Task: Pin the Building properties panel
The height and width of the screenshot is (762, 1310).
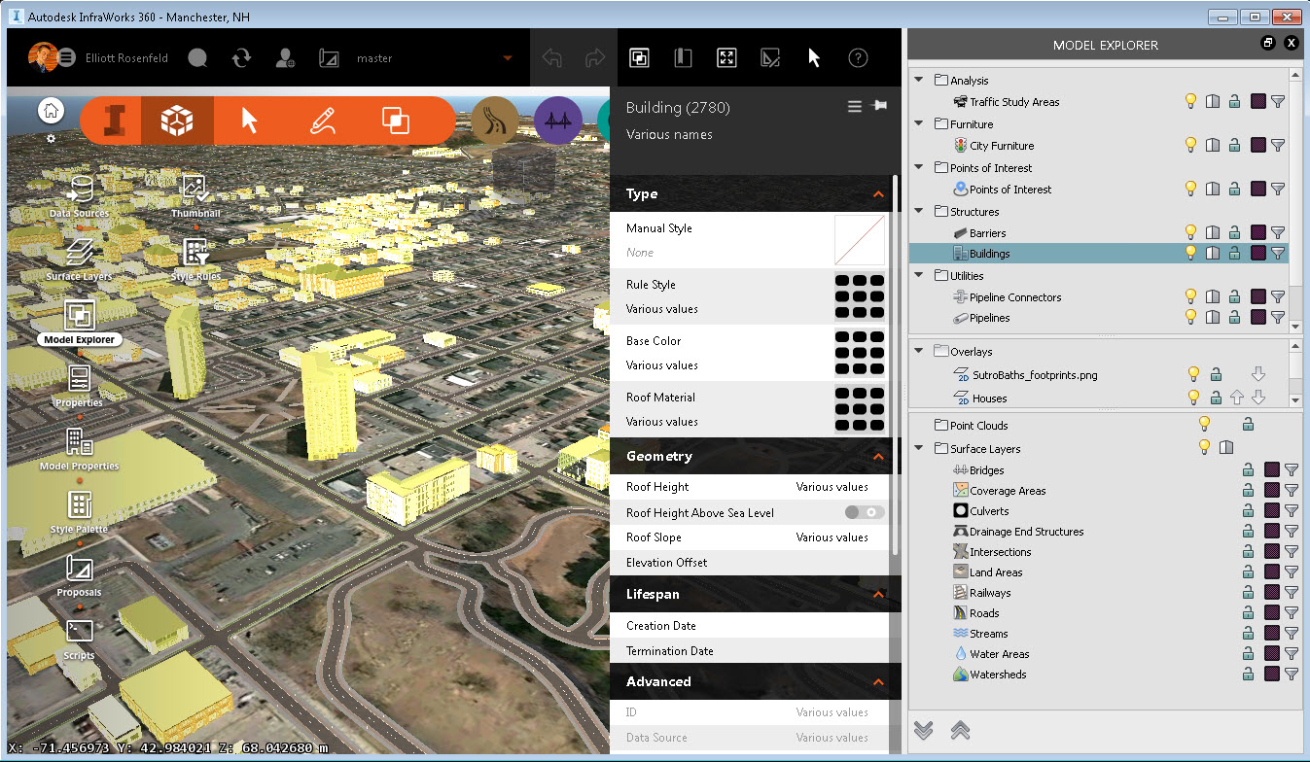Action: (x=879, y=107)
